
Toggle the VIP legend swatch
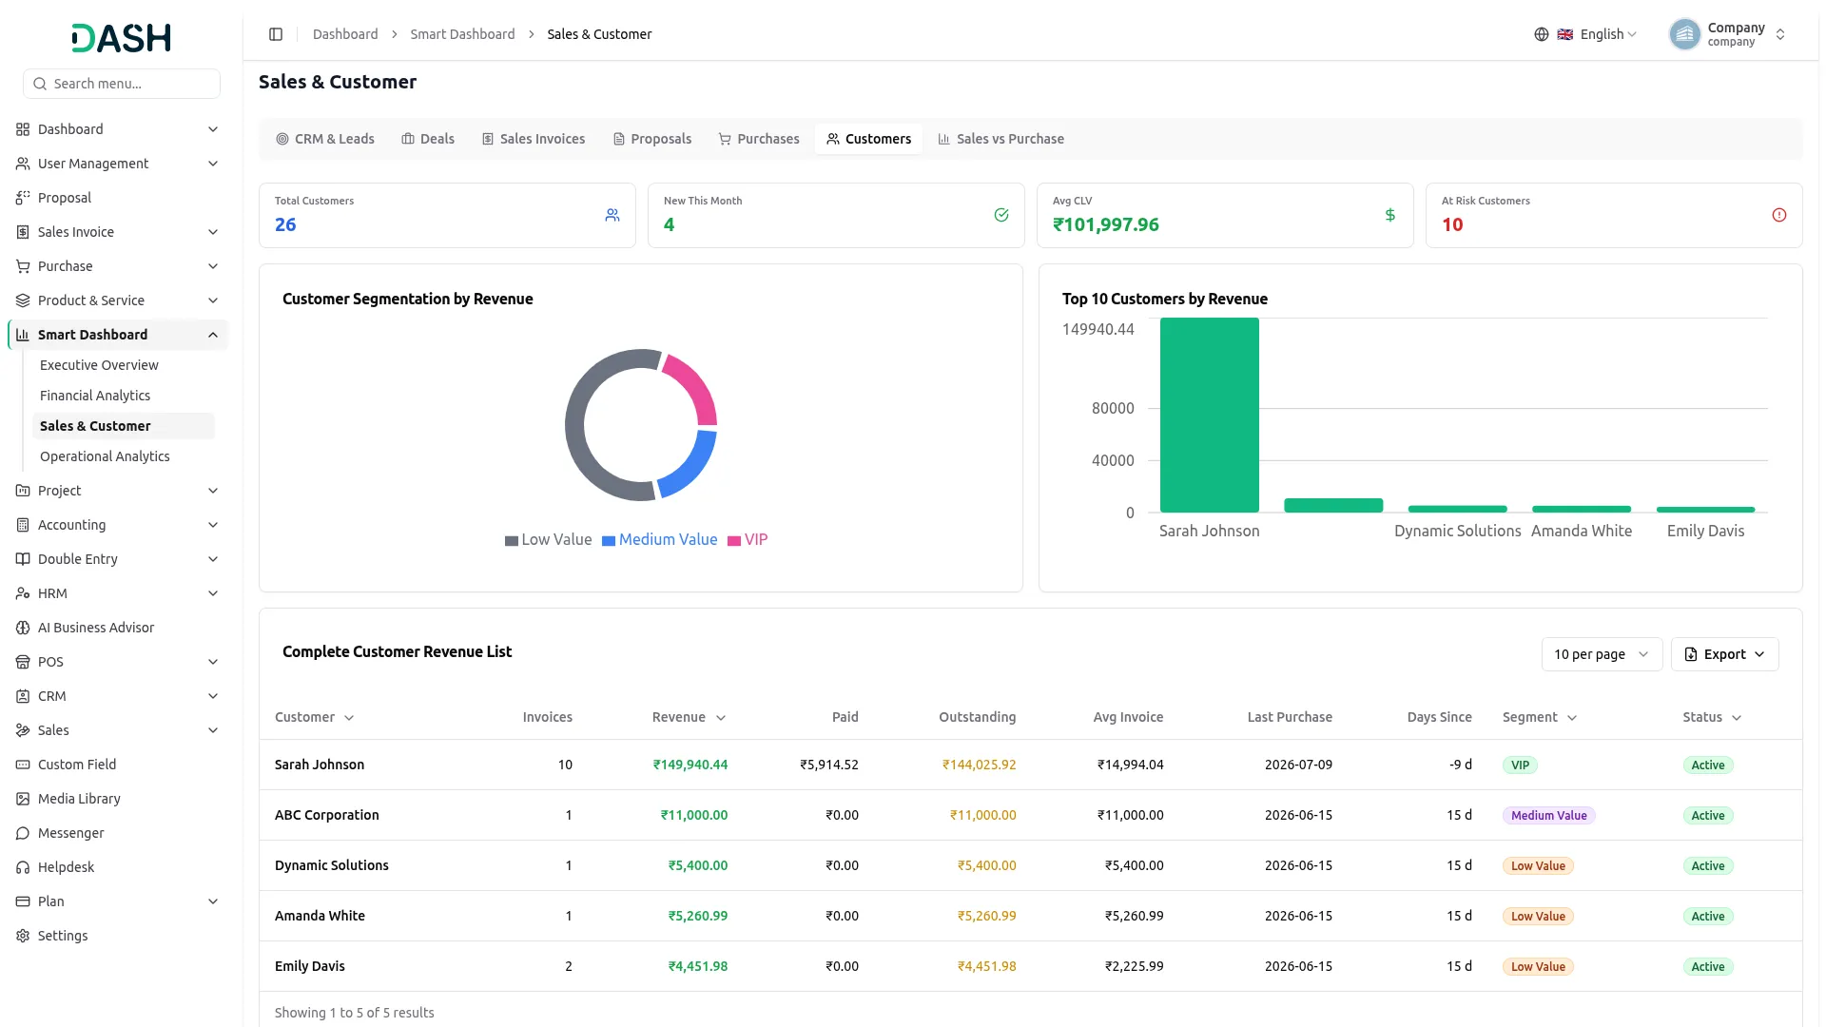734,540
